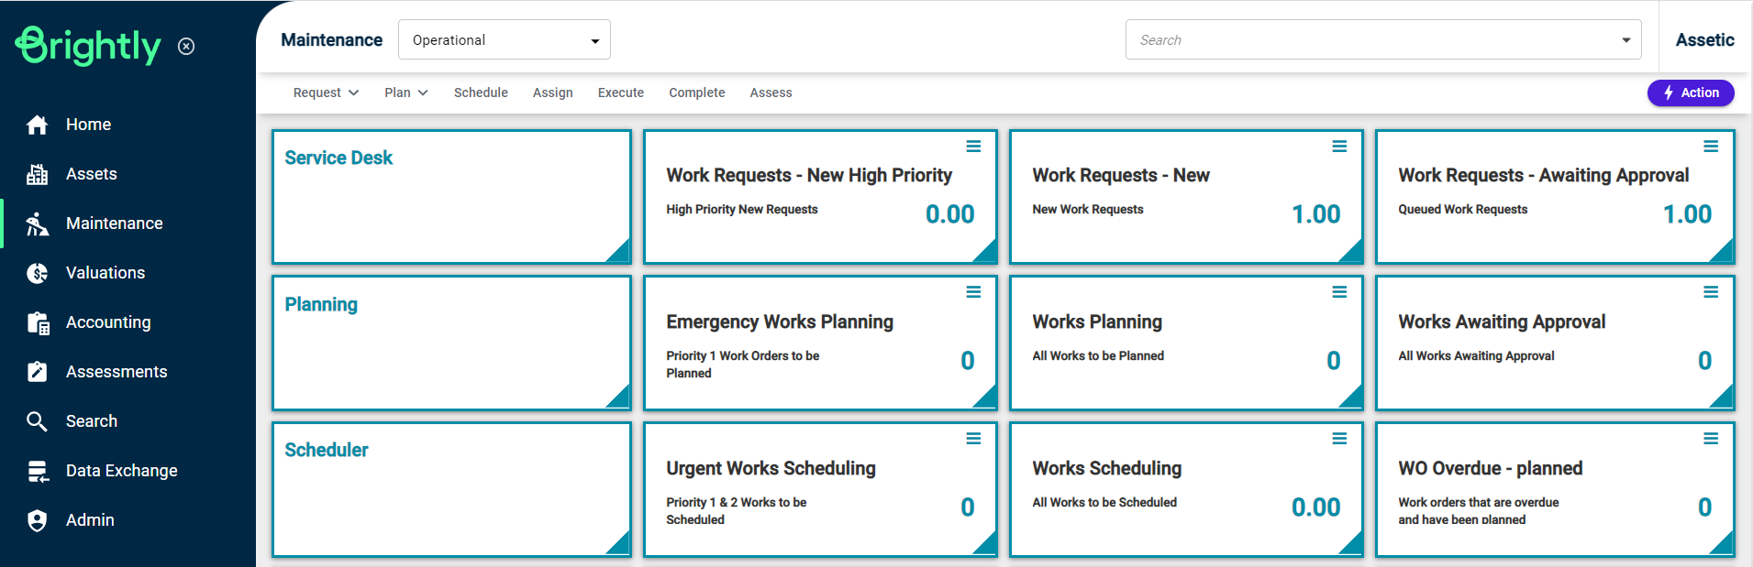Click the Search magnifier icon in sidebar
This screenshot has width=1753, height=567.
coord(37,421)
